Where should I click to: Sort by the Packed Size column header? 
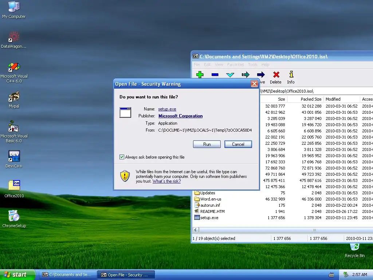(x=306, y=99)
